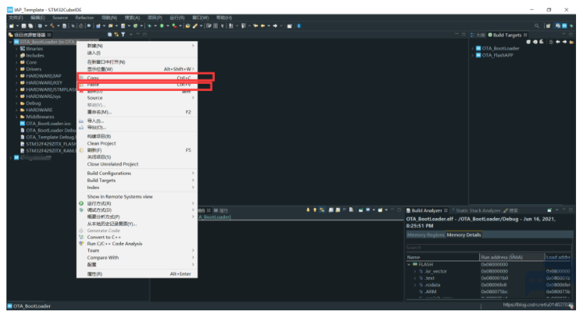Image resolution: width=581 pixels, height=316 pixels.
Task: Toggle highlighted swap-arrows icon in console toolbar
Action: 321,209
